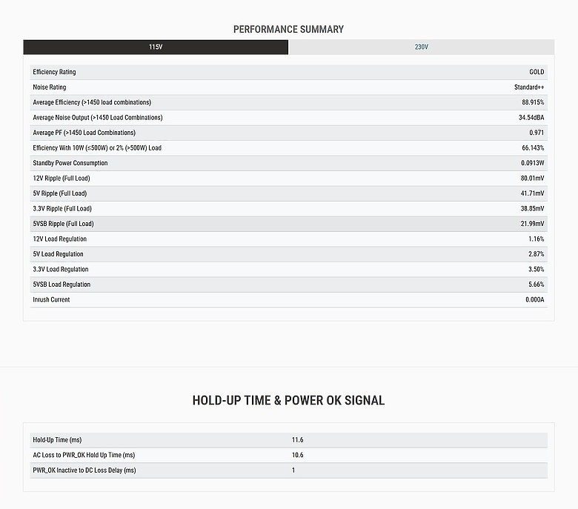
Task: Select the Noise Rating label
Action: point(50,87)
